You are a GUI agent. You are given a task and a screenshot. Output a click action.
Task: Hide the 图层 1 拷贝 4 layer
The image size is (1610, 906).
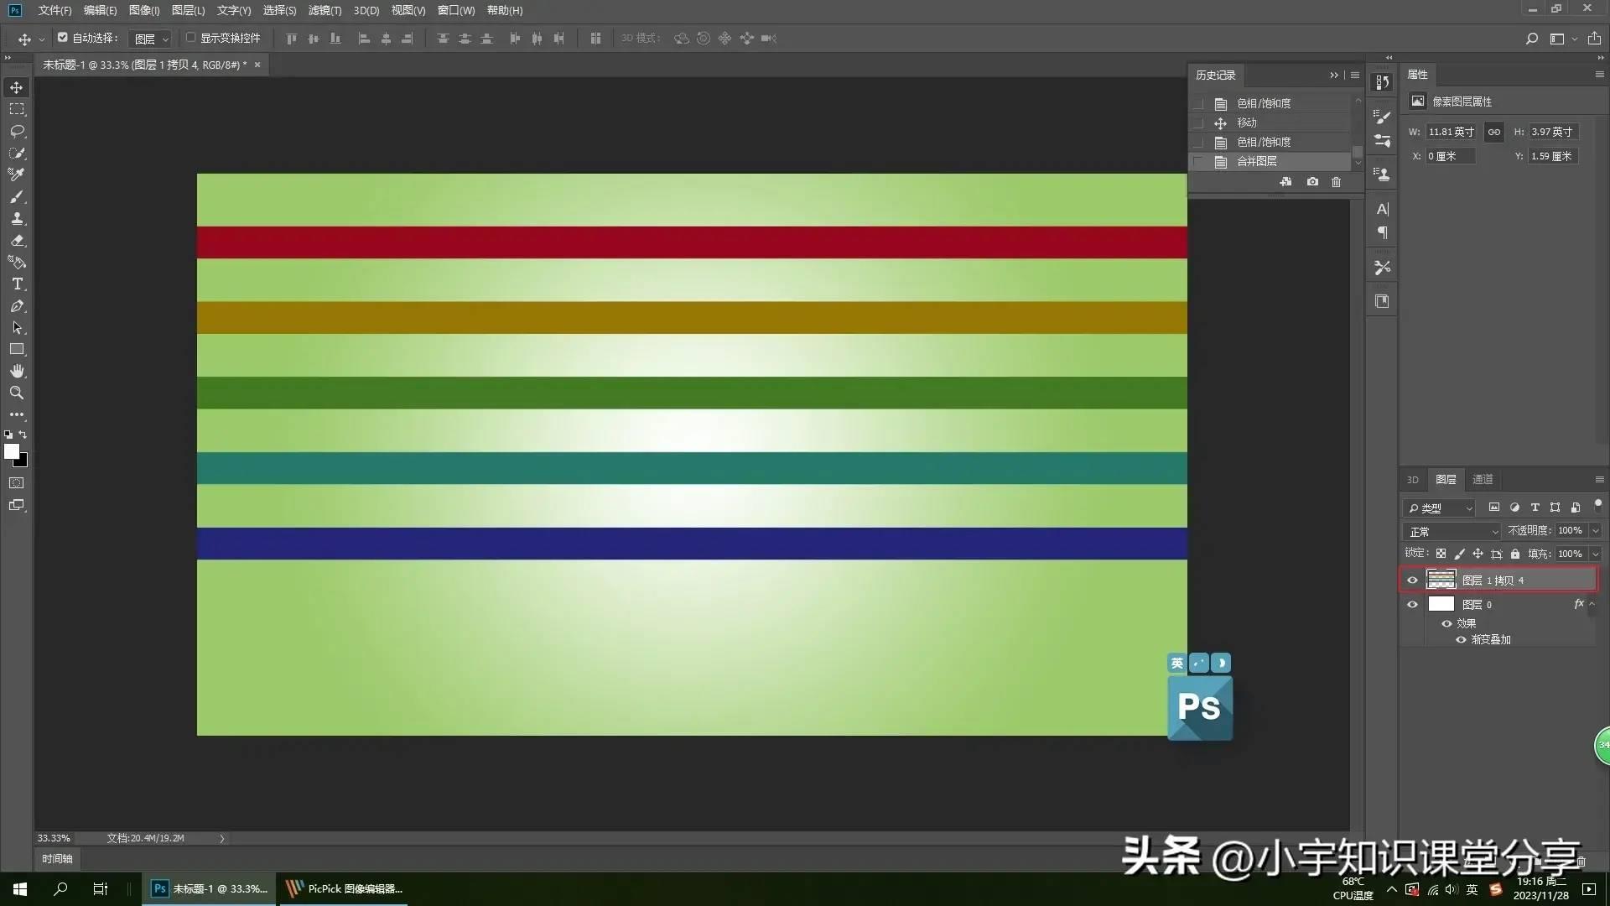1412,580
